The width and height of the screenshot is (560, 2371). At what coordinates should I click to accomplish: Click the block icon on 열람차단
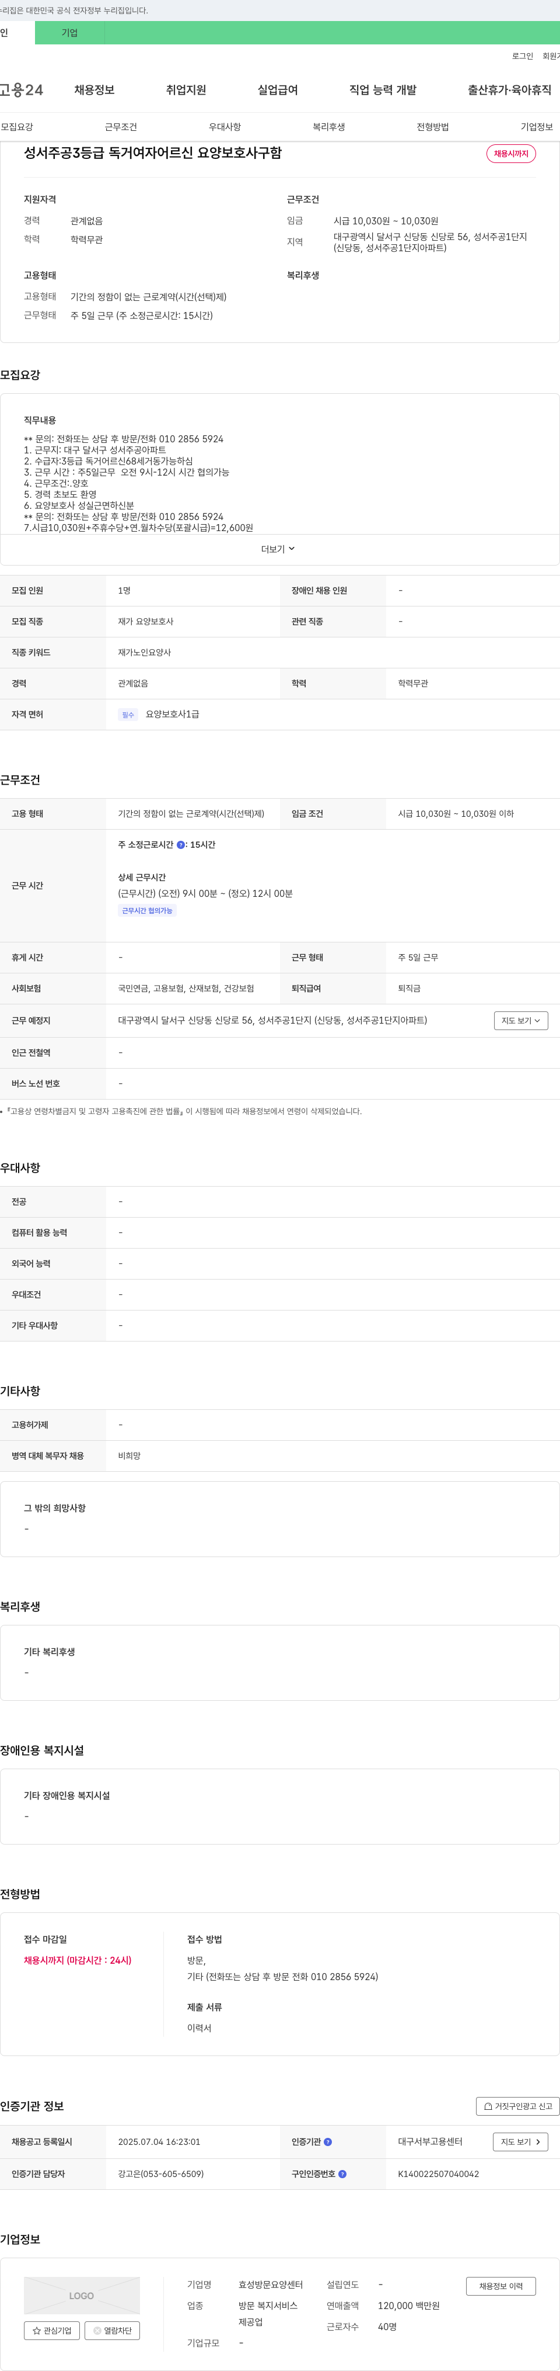click(x=97, y=2331)
